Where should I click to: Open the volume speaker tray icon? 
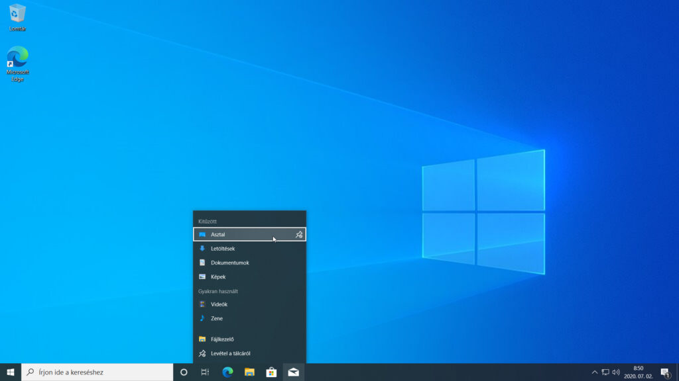coord(616,372)
